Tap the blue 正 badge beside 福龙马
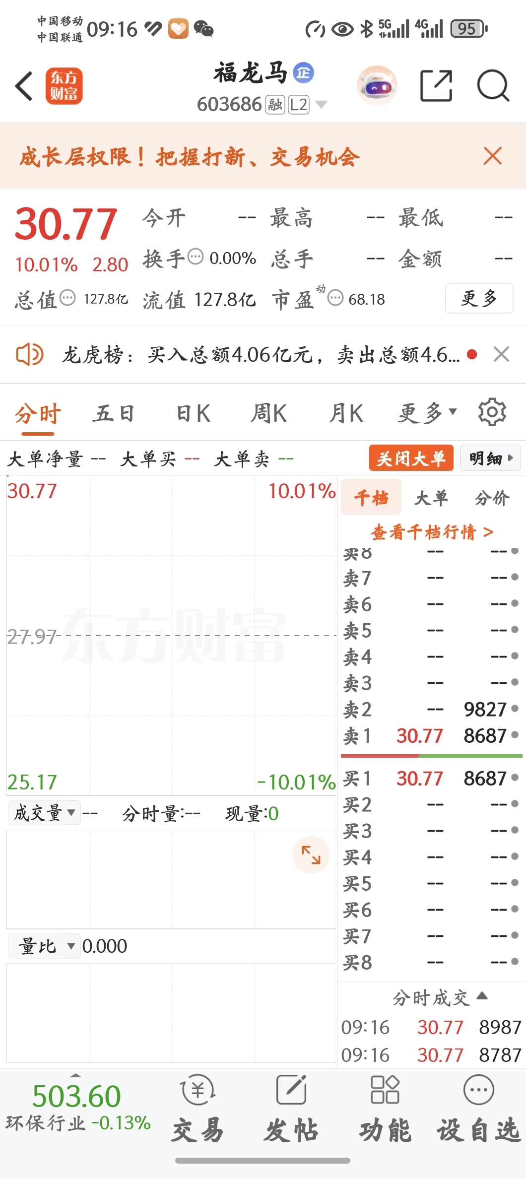 tap(303, 72)
